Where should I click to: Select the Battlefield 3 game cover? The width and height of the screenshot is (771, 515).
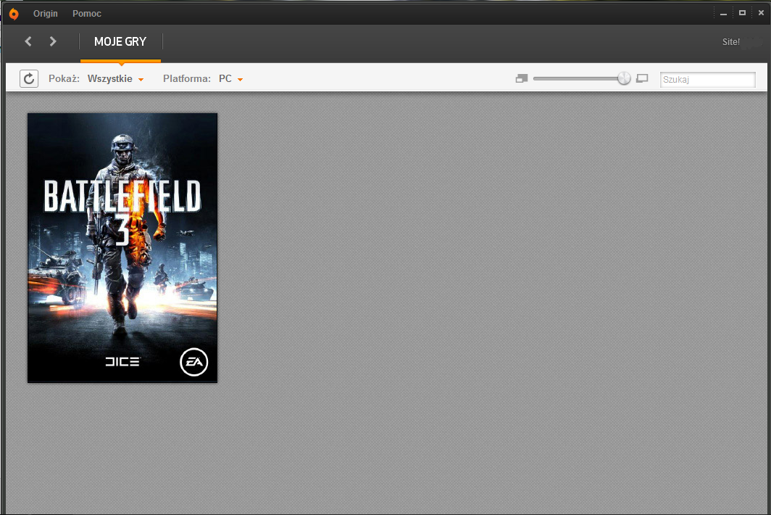(122, 247)
